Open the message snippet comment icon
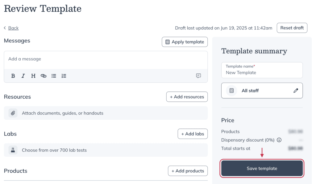This screenshot has height=184, width=316. 198,76
